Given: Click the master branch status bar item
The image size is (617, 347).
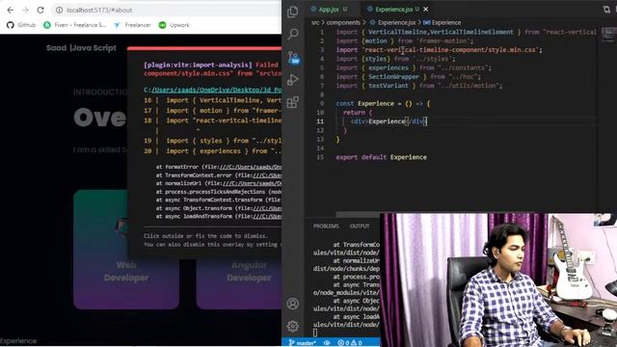Looking at the screenshot, I should pyautogui.click(x=302, y=343).
